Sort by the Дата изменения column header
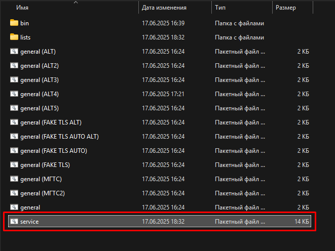335x251 pixels. click(x=164, y=8)
